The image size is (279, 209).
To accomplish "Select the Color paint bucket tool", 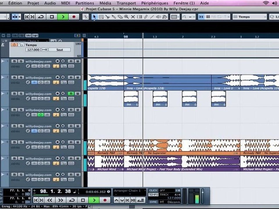I will (x=165, y=17).
